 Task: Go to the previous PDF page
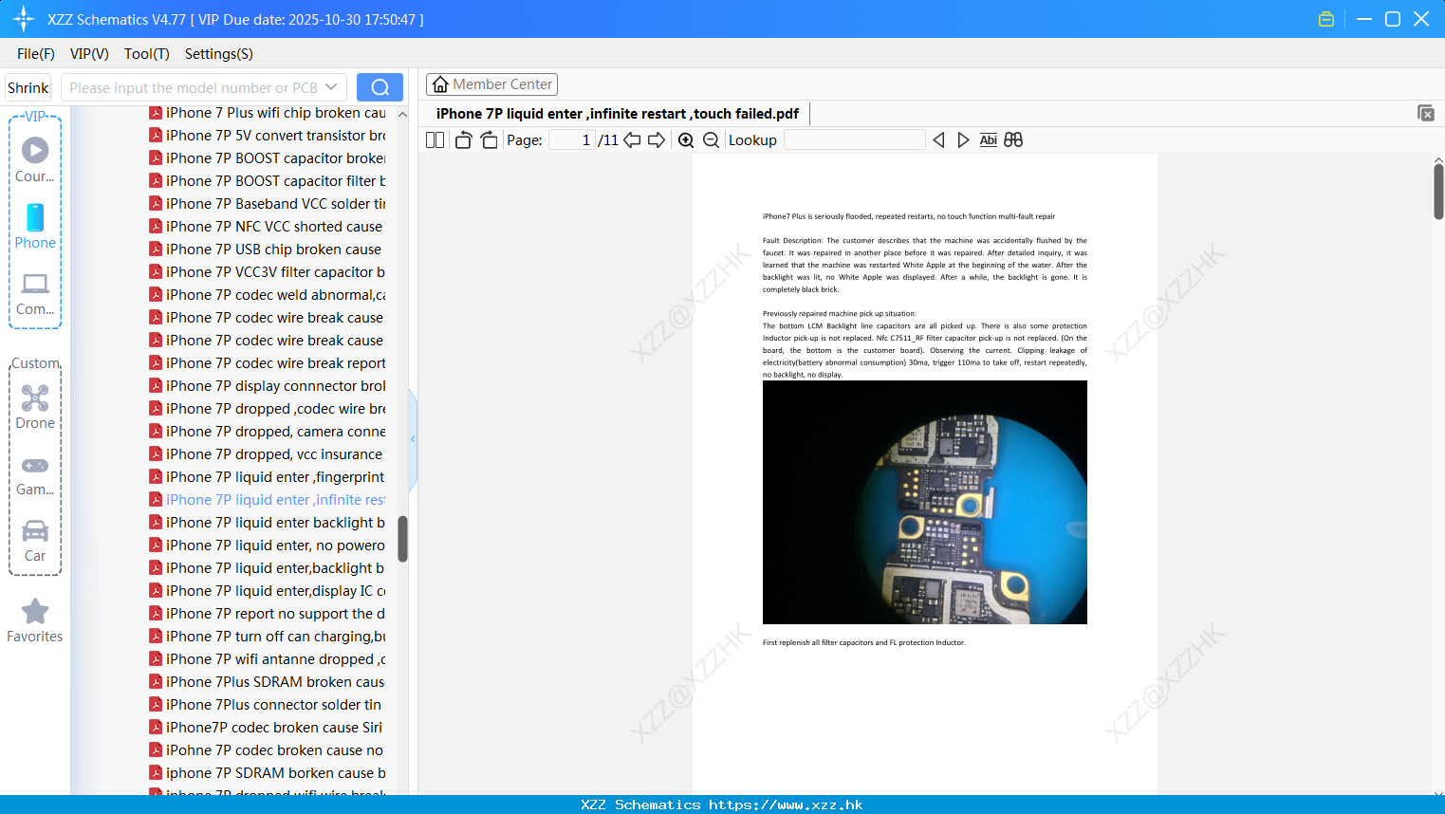coord(632,139)
